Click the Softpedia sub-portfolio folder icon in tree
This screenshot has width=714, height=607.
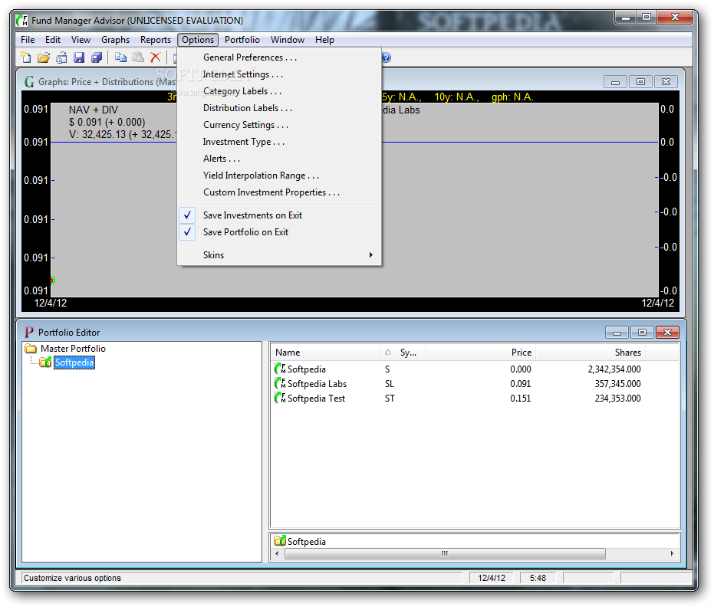pyautogui.click(x=45, y=363)
